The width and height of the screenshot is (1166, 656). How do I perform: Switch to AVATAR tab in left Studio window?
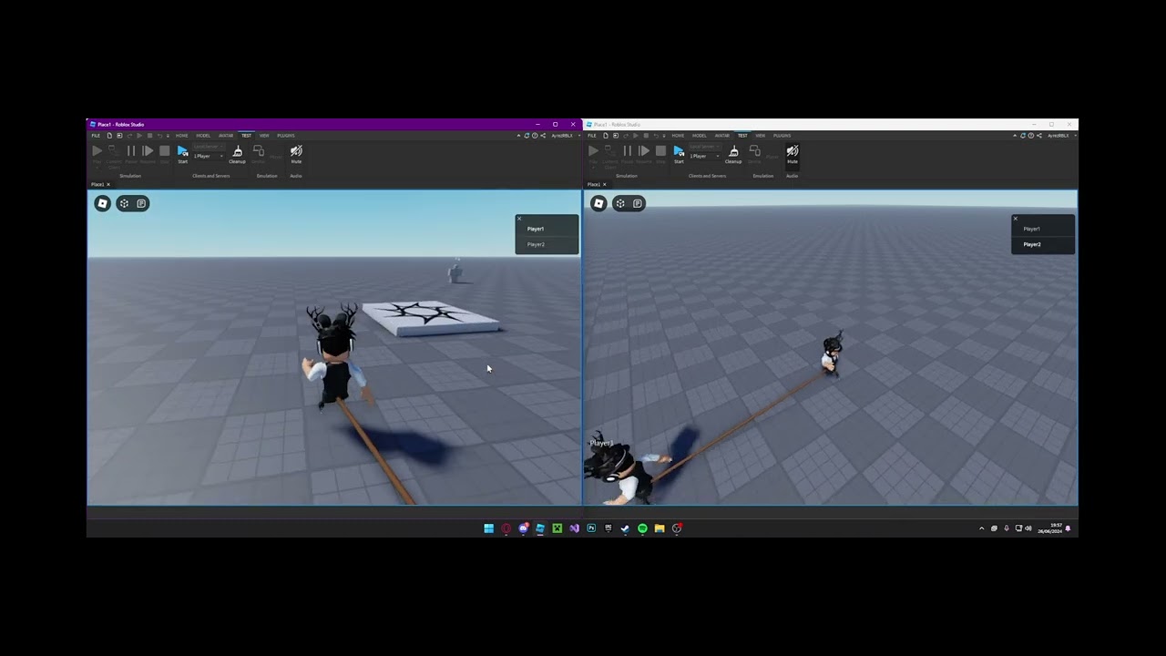coord(226,136)
